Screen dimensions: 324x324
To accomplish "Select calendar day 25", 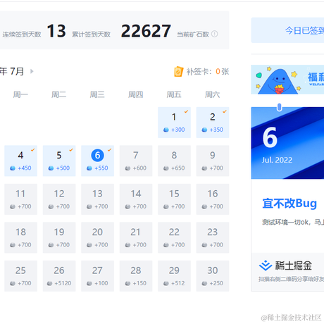I will 21,276.
